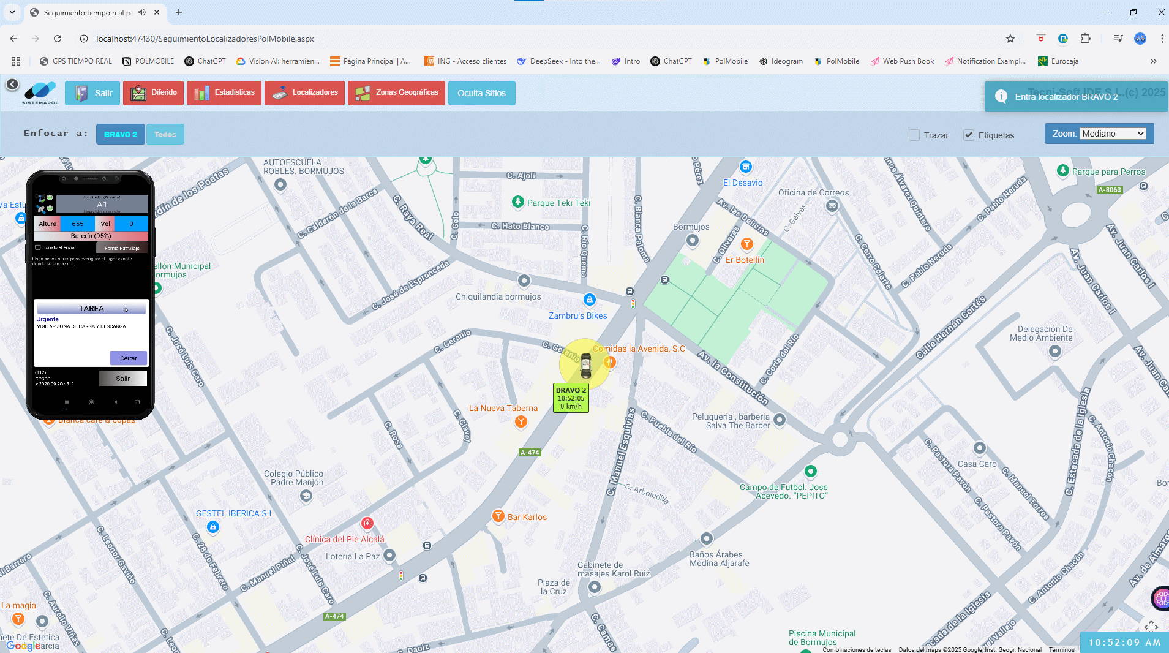1169x653 pixels.
Task: Click the Parque Teki Teki park icon
Action: click(x=518, y=202)
